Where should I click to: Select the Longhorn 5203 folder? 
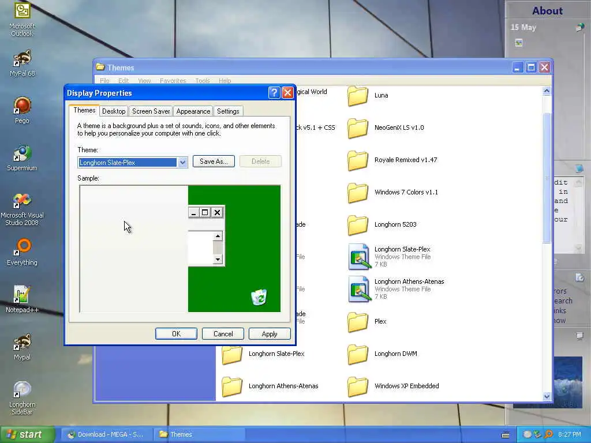pos(382,225)
